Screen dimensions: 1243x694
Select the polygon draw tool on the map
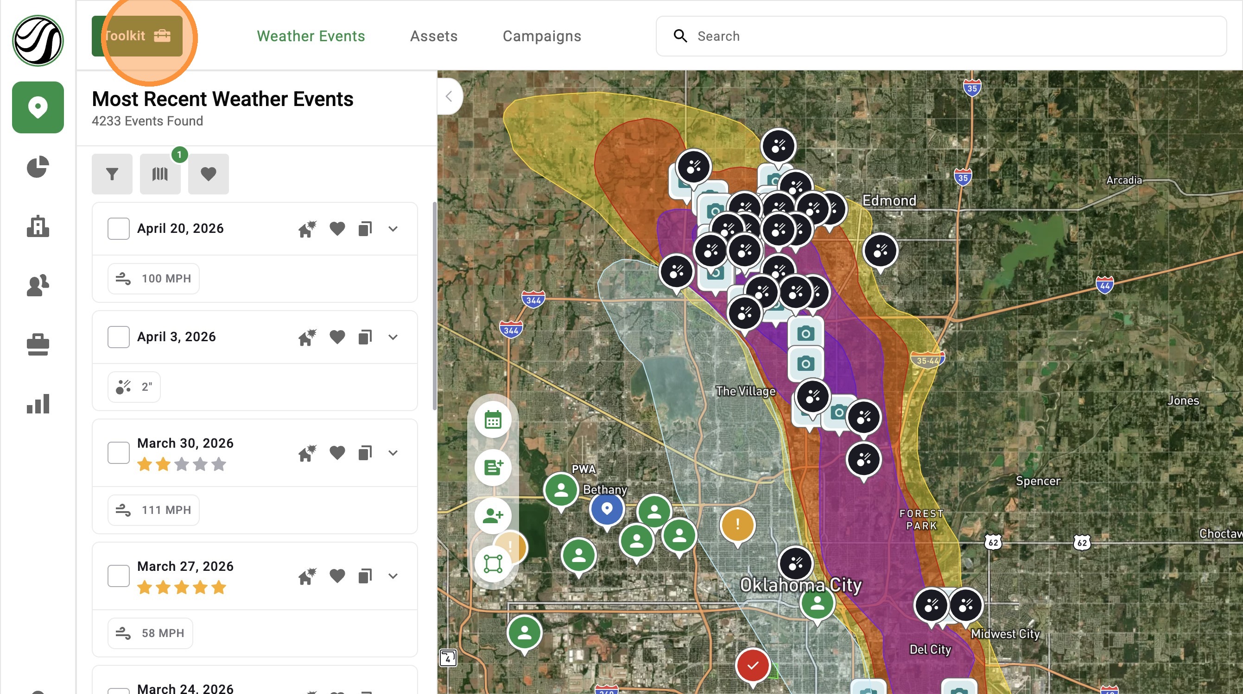pos(493,563)
